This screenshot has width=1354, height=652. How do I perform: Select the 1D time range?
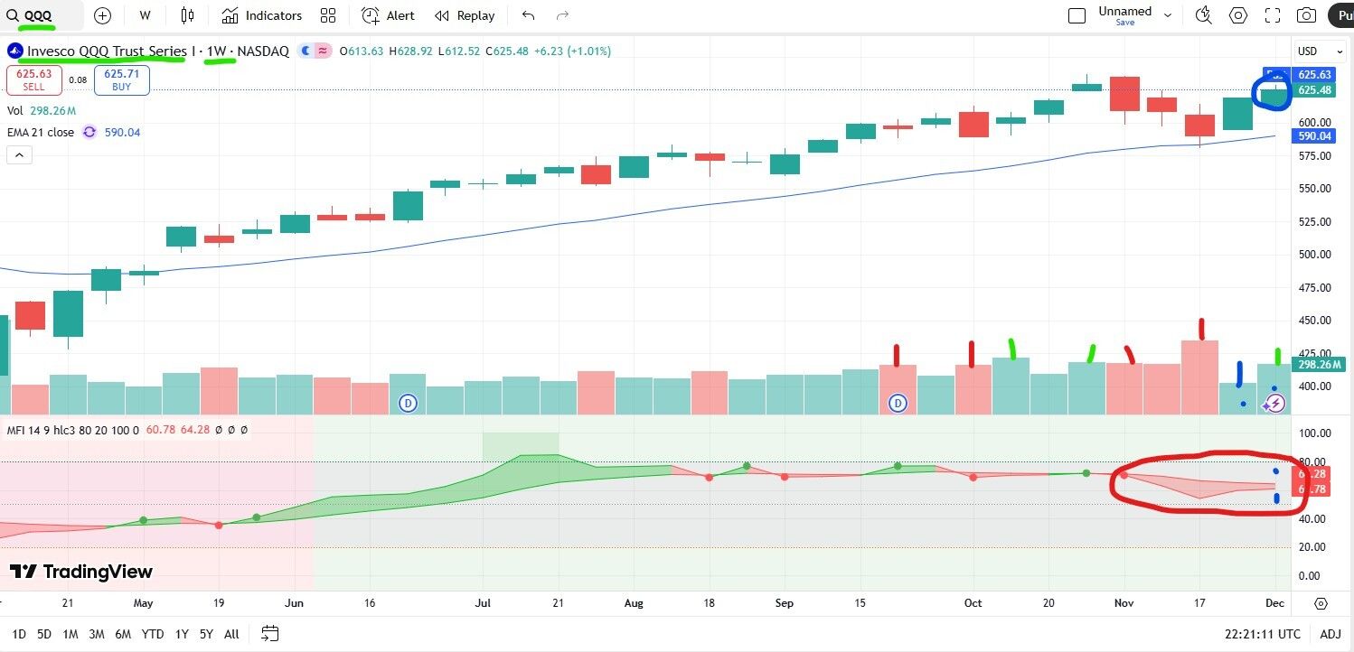18,634
